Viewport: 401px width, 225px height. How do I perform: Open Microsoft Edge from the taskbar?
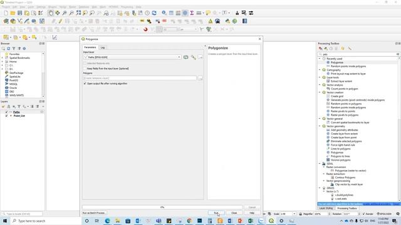pyautogui.click(x=107, y=221)
